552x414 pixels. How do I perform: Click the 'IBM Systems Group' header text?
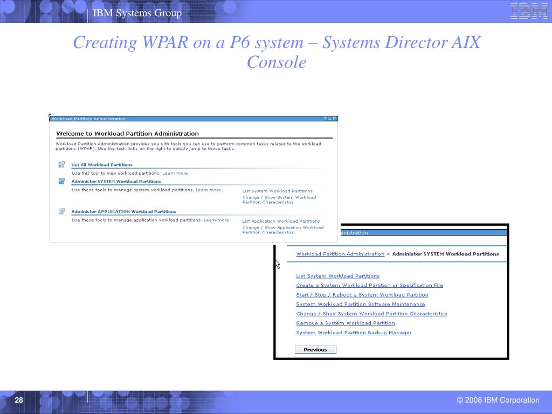point(137,13)
